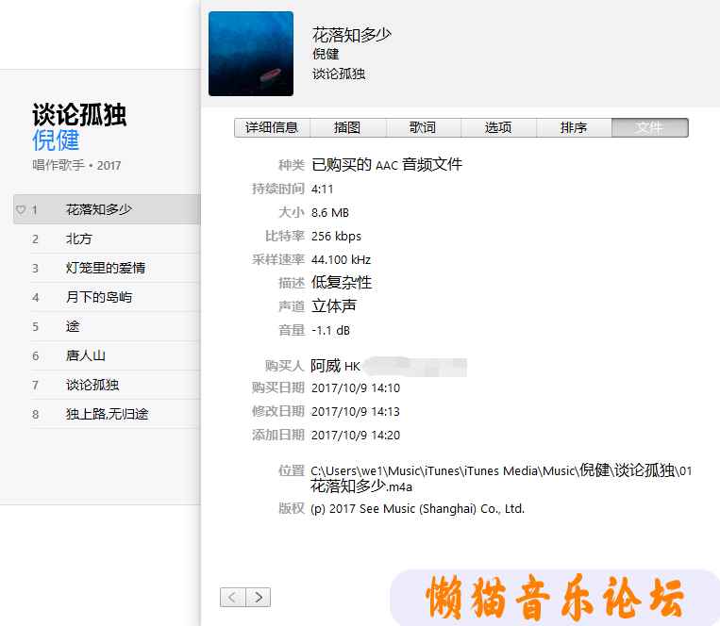
Task: Click the blue album cover thumbnail
Action: [x=251, y=54]
